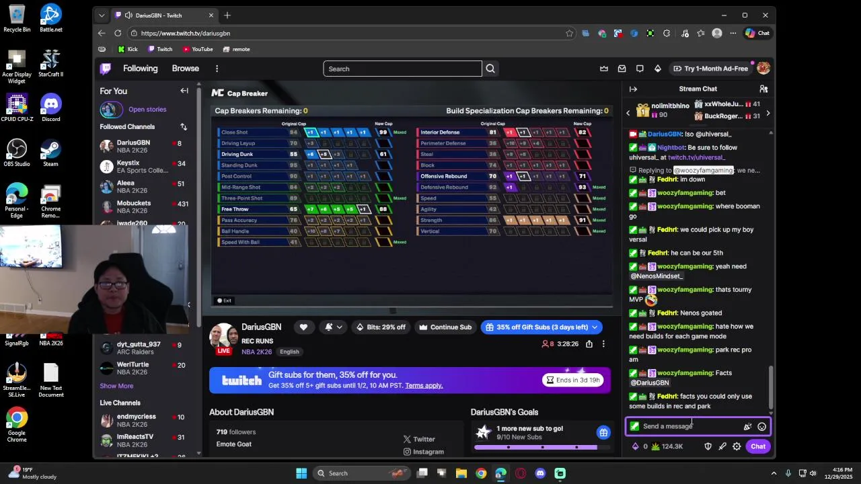Screen dimensions: 861x484
Task: Open OBS Studio desktop shortcut
Action: [x=17, y=153]
